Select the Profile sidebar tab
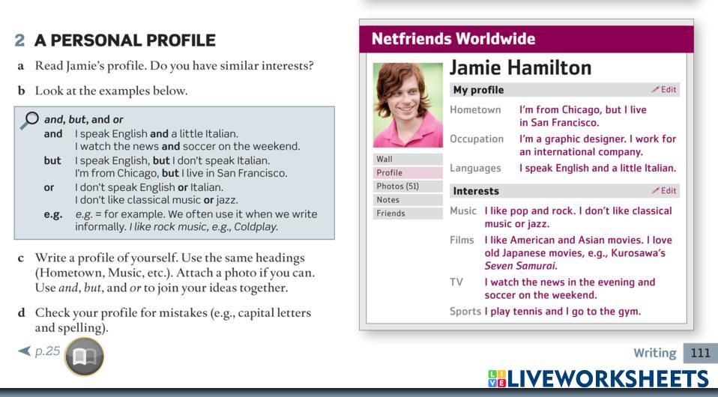The width and height of the screenshot is (718, 397). click(389, 172)
